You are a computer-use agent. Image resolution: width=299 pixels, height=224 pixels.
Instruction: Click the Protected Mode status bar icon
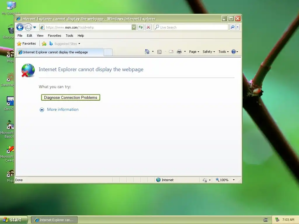[205, 180]
